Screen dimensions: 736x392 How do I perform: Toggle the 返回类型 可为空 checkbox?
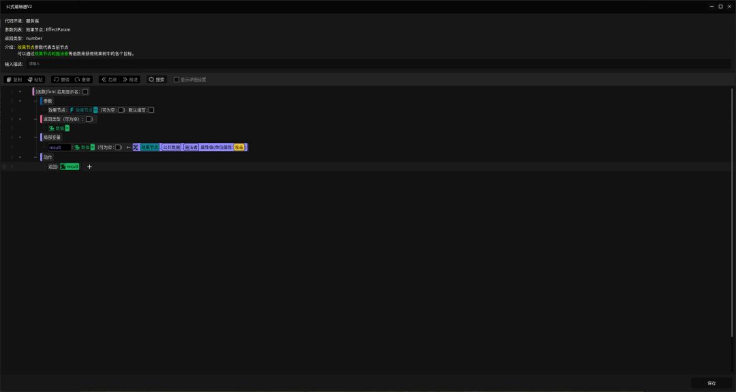(x=89, y=119)
